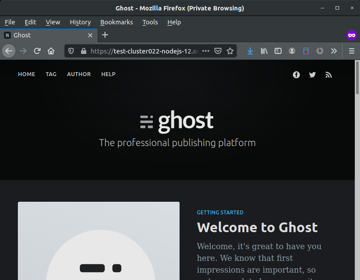360x280 pixels.
Task: Open the hamburger application menu
Action: [x=351, y=51]
